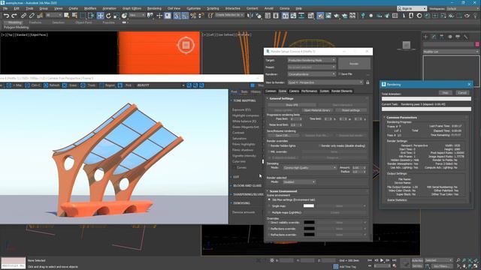Click the Region icon in frame buffer toolbar
The image size is (481, 270).
coord(102,85)
